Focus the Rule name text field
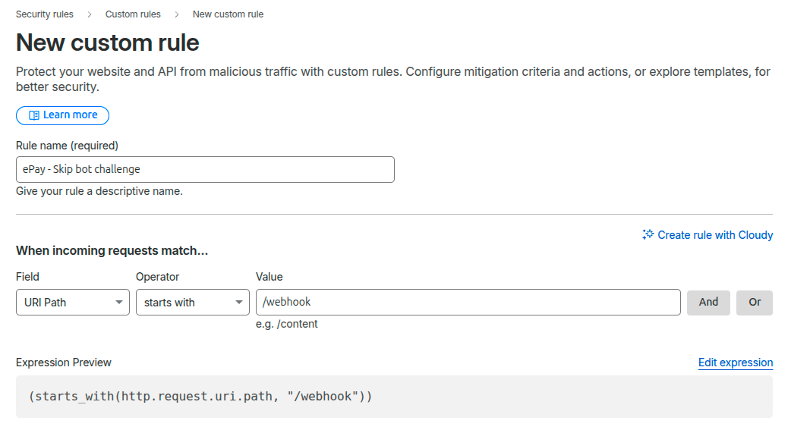Image resolution: width=810 pixels, height=430 pixels. click(x=205, y=169)
